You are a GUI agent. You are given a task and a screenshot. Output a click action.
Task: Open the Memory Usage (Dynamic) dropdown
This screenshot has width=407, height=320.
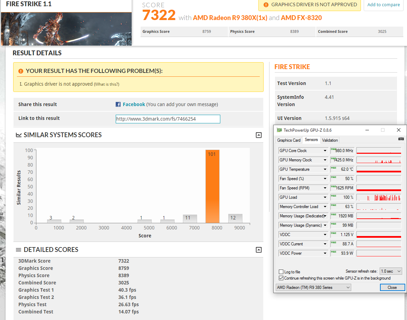pyautogui.click(x=325, y=225)
